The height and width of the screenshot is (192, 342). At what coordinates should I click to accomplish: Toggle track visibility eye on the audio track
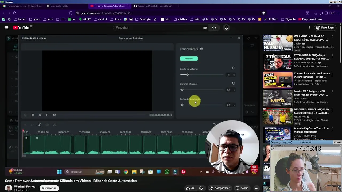(x=26, y=138)
